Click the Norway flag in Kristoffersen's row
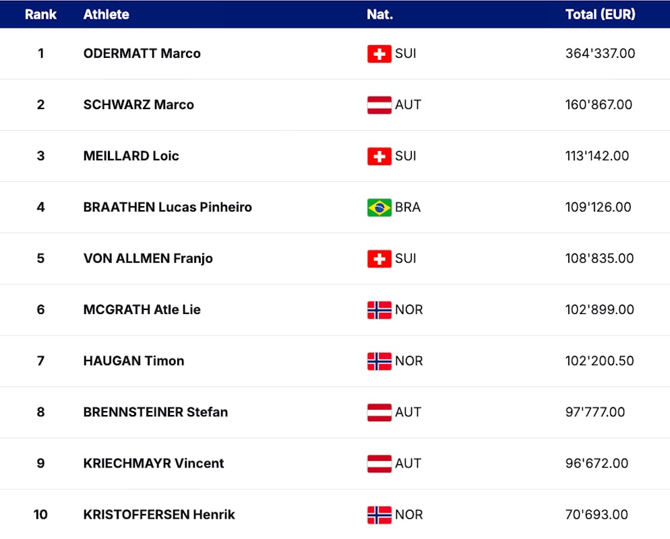The width and height of the screenshot is (670, 539). [x=379, y=515]
